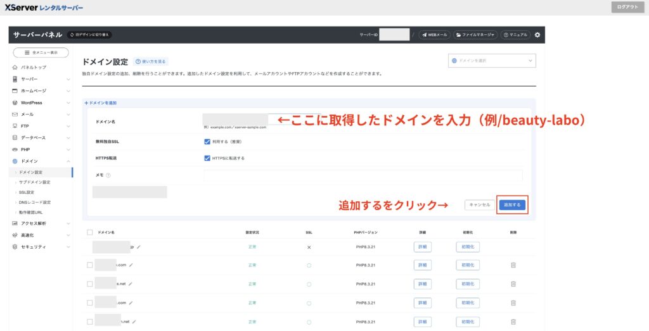Check the select-all box in domain table header
The image size is (649, 331).
[89, 233]
